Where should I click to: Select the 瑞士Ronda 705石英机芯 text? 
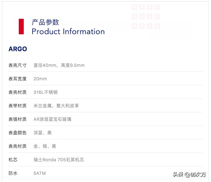pyautogui.click(x=59, y=160)
